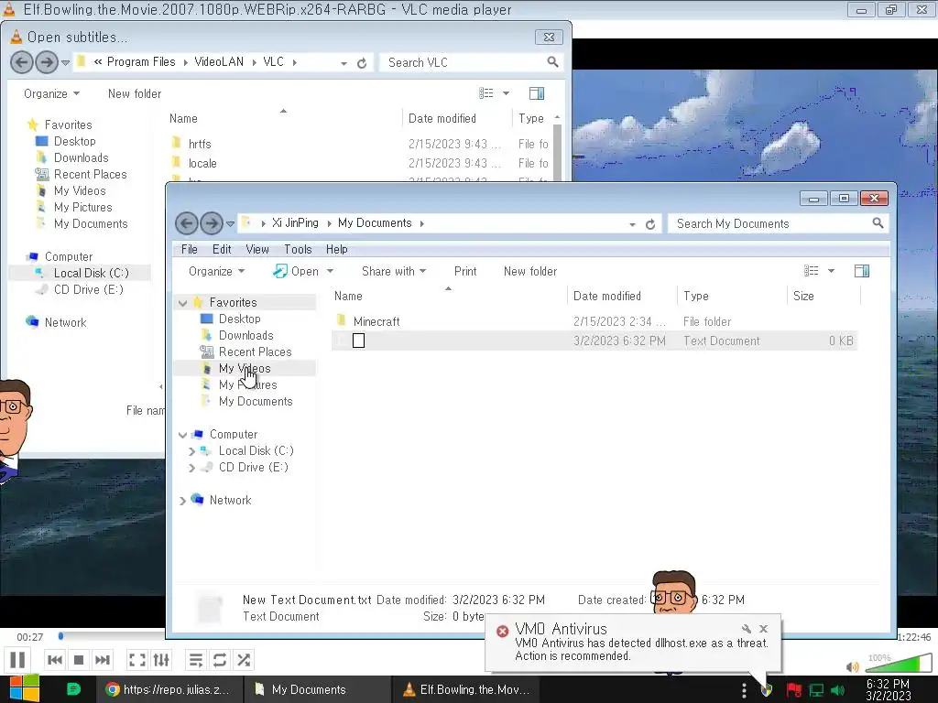Toggle the VLC playlist view

click(196, 660)
